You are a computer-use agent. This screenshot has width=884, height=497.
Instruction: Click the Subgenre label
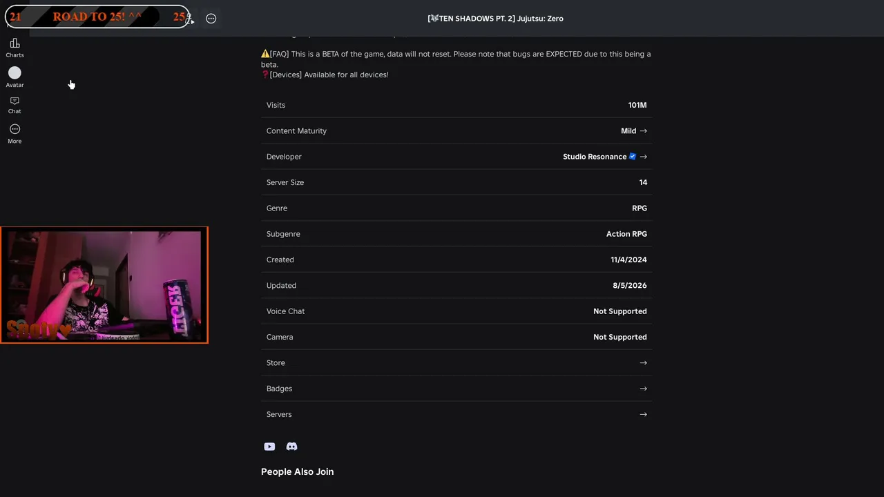pyautogui.click(x=283, y=234)
